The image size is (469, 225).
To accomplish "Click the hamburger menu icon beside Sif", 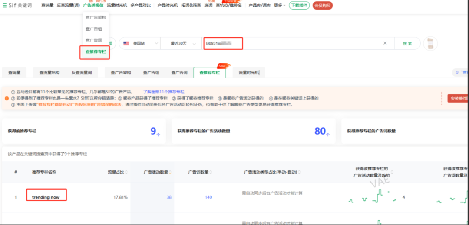I will coord(4,6).
